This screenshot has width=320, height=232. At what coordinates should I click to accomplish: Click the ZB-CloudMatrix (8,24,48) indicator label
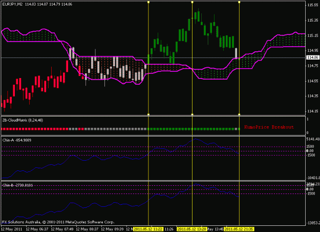[x=23, y=120]
